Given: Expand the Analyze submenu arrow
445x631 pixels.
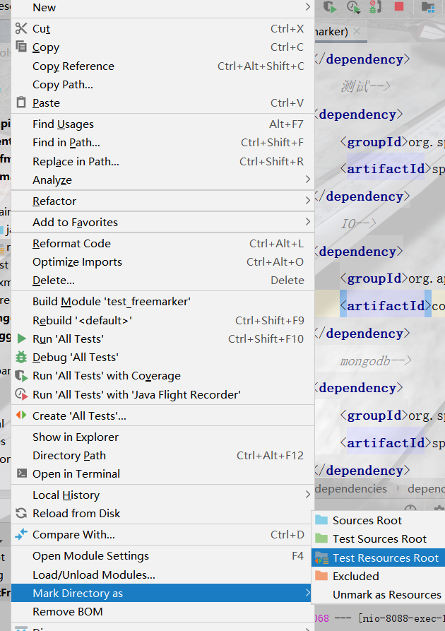Looking at the screenshot, I should pyautogui.click(x=307, y=180).
